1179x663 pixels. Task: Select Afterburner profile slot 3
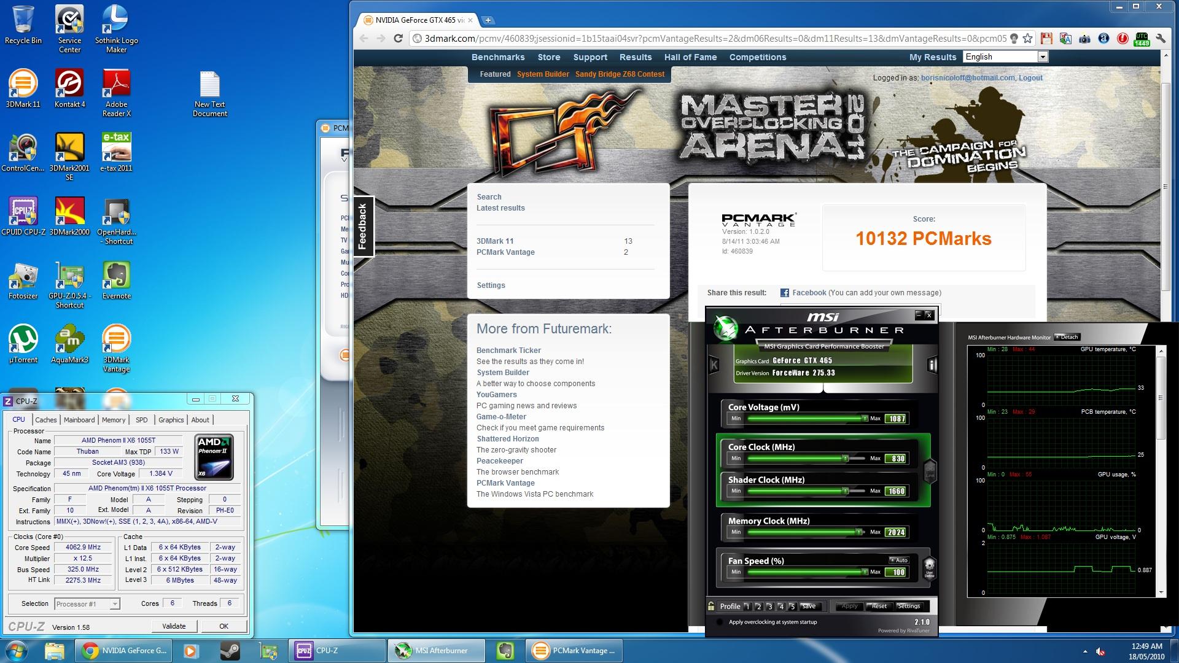coord(769,607)
